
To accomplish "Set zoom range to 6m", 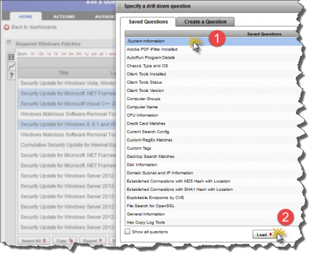I will (79, 54).
